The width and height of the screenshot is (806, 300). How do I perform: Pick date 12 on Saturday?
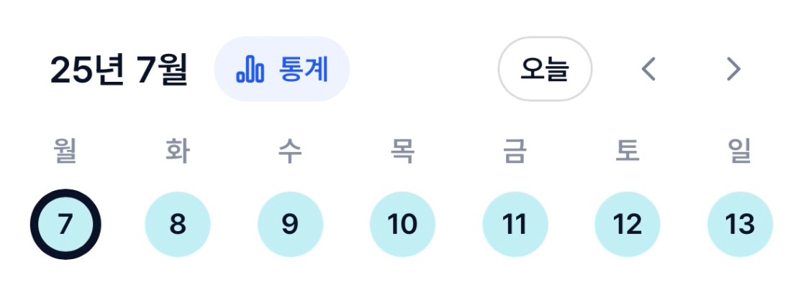coord(628,224)
